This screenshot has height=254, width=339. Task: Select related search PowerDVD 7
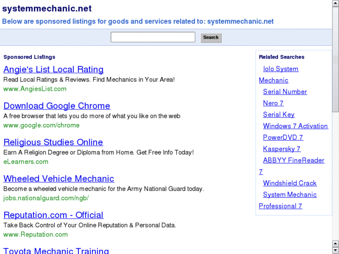[283, 137]
